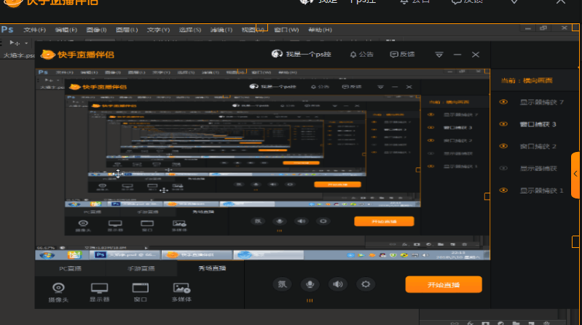Select the Move tool in the outermost Photoshop toolbar
The image size is (582, 325).
coord(15,43)
